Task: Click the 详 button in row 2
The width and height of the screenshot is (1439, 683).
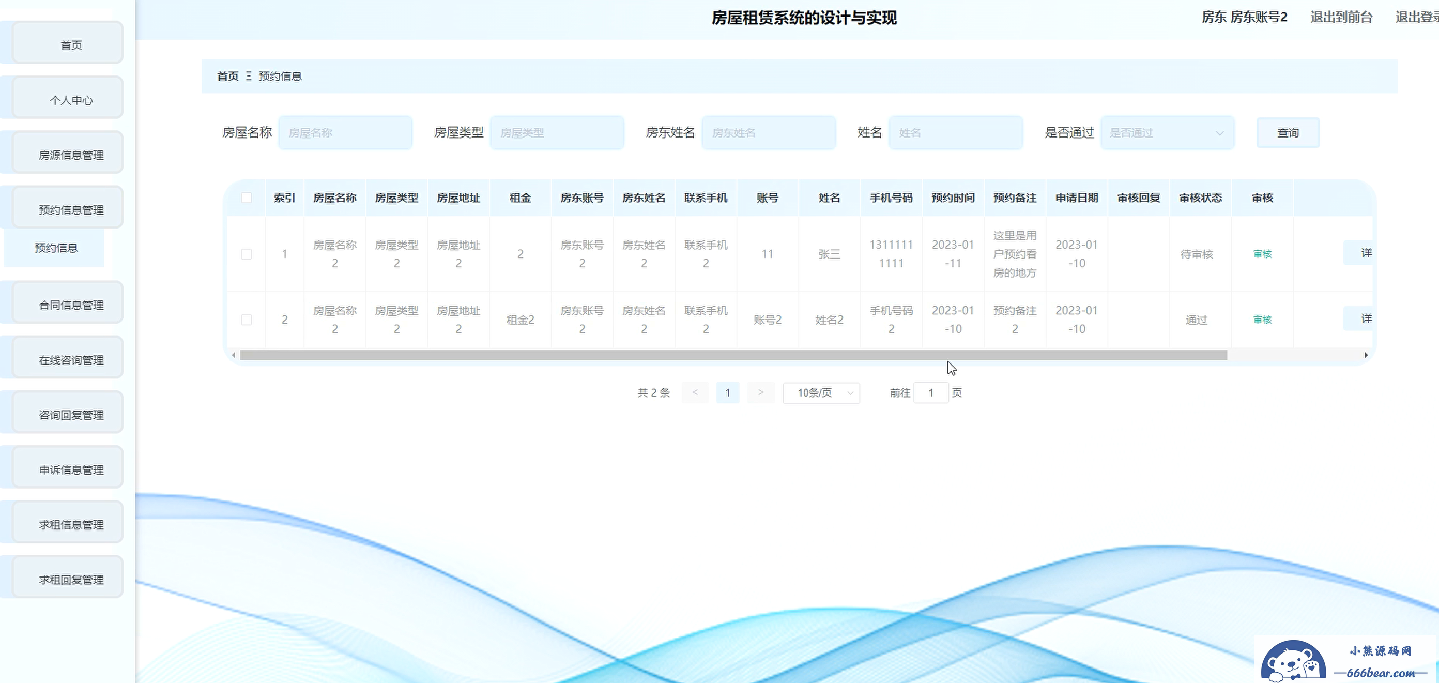Action: 1359,318
